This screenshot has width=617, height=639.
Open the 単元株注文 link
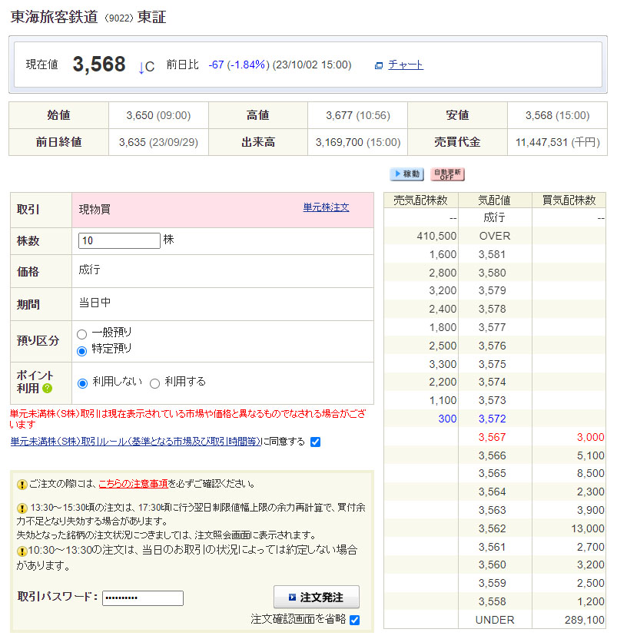(326, 207)
